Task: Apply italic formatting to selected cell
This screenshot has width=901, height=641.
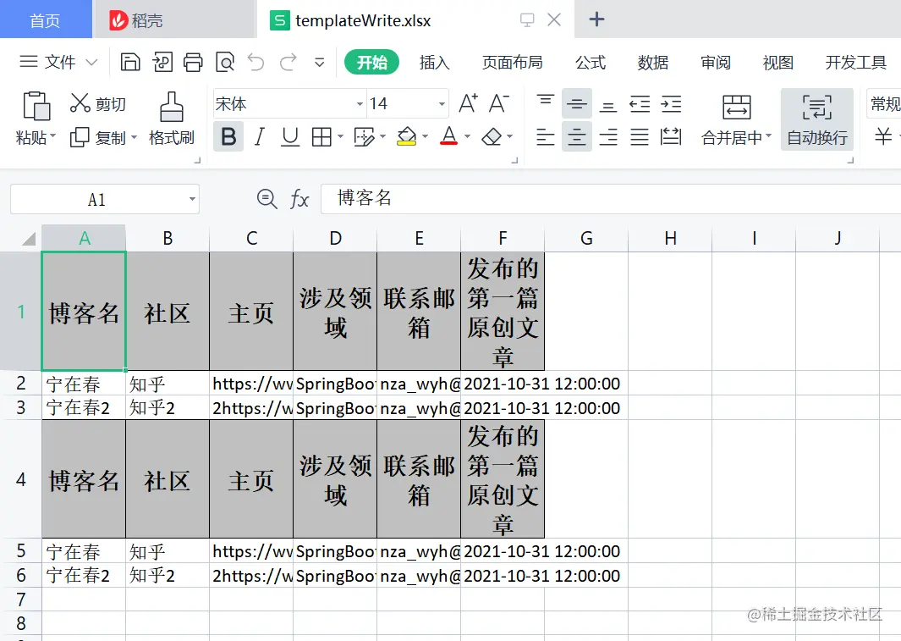Action: pos(260,136)
